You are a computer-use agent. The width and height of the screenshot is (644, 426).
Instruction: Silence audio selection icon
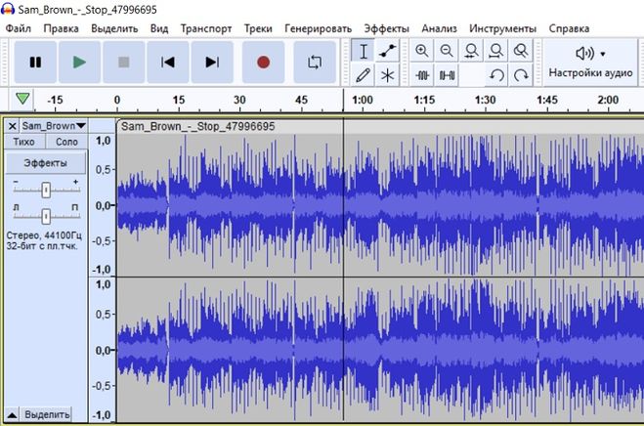tap(447, 75)
